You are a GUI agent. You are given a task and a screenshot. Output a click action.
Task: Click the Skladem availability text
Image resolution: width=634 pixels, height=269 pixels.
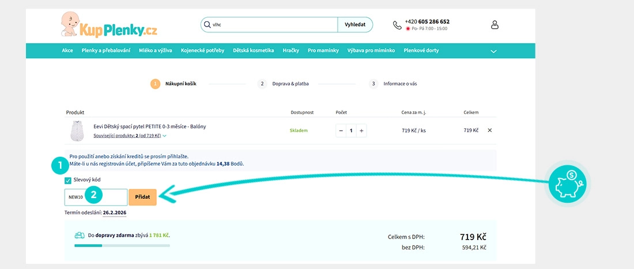tap(299, 131)
